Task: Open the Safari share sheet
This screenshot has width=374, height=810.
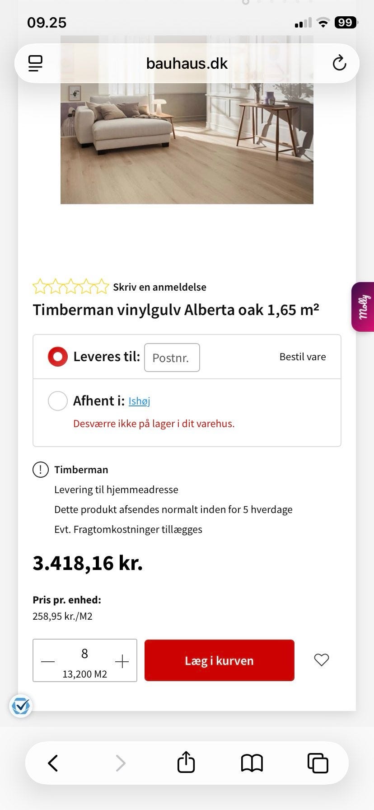Action: [x=186, y=763]
